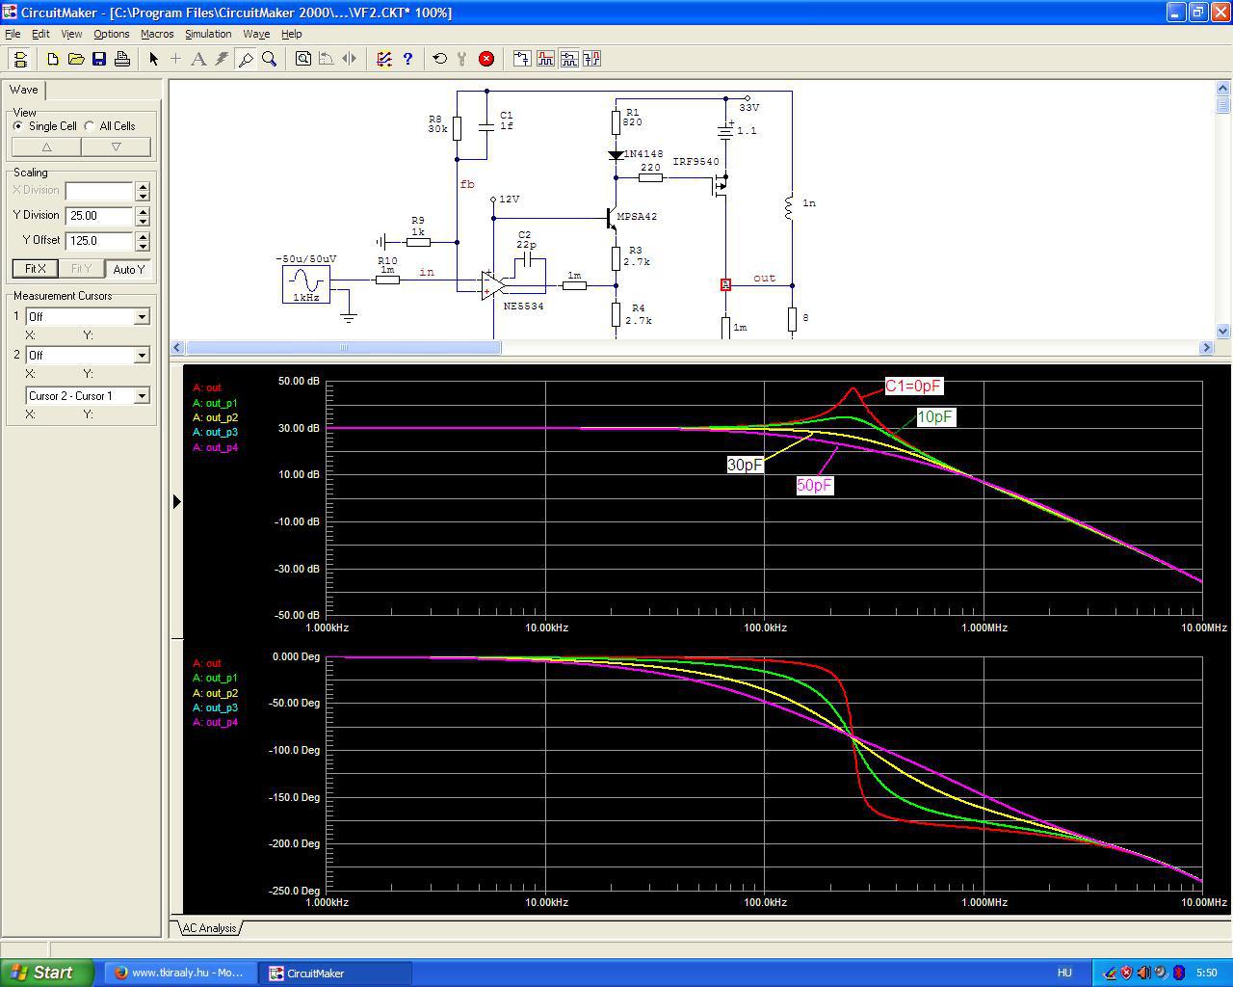1233x987 pixels.
Task: Select the All Cells radio button
Action: pos(90,126)
